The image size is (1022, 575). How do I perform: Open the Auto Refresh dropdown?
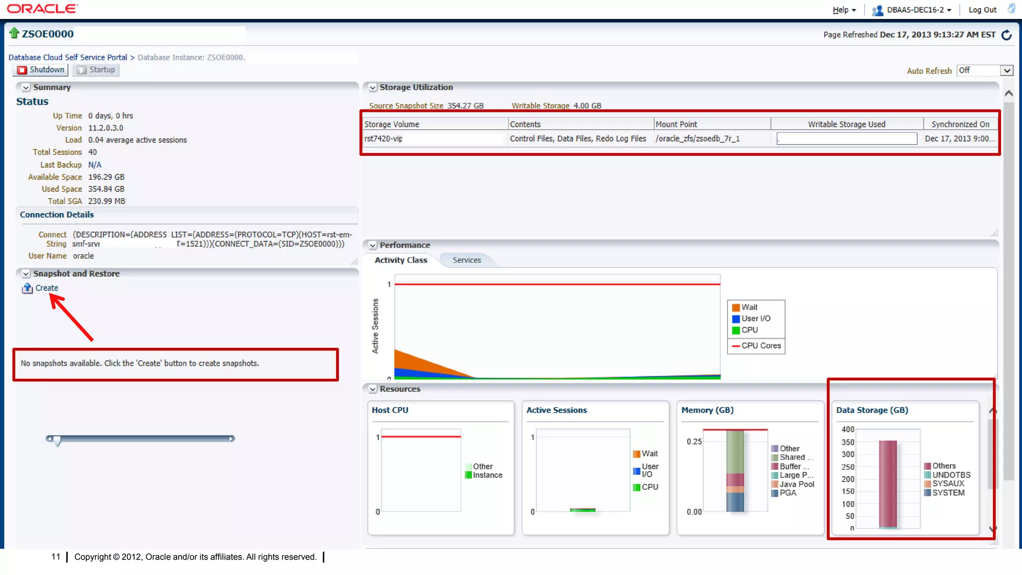(x=1007, y=70)
